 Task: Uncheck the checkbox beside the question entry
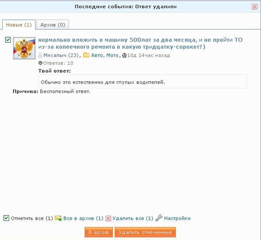pos(8,40)
